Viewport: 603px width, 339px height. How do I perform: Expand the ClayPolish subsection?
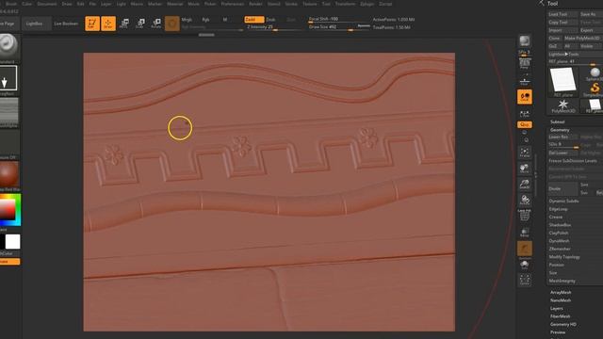pyautogui.click(x=559, y=233)
